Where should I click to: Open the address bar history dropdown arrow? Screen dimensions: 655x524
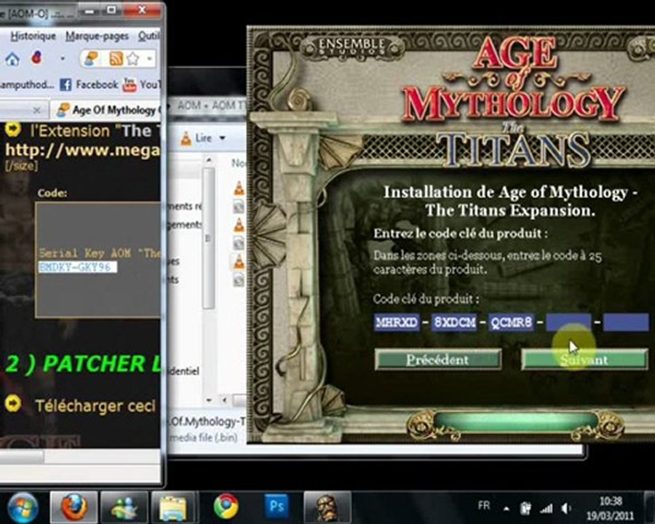coord(149,58)
